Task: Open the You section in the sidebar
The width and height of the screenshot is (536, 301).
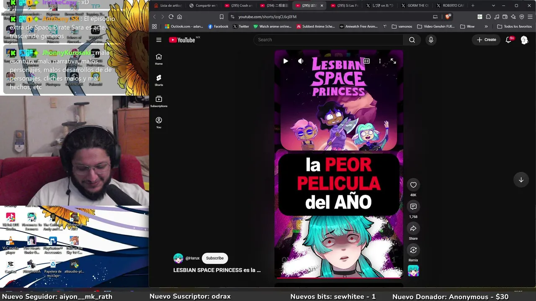Action: click(x=159, y=122)
